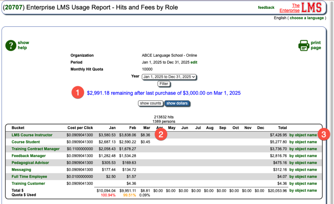Click choose a language link

point(307,18)
